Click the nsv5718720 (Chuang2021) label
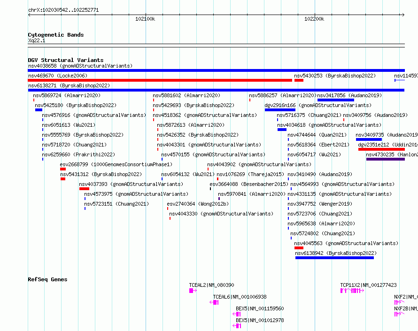The height and width of the screenshot is (331, 418). [x=74, y=145]
